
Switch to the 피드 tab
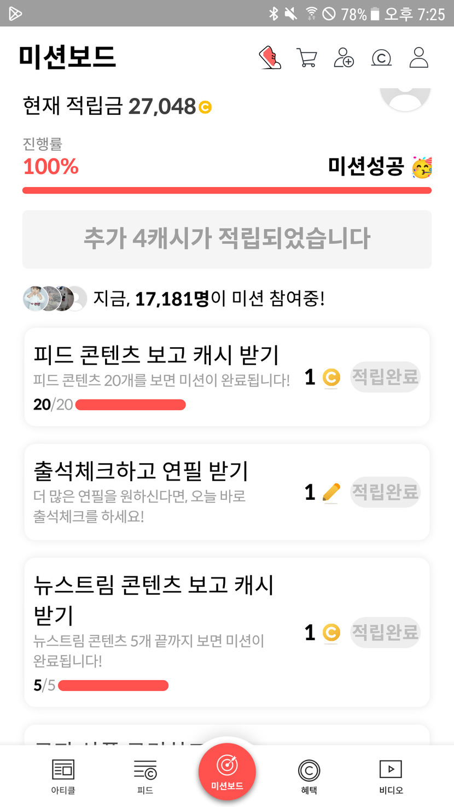[x=145, y=775]
